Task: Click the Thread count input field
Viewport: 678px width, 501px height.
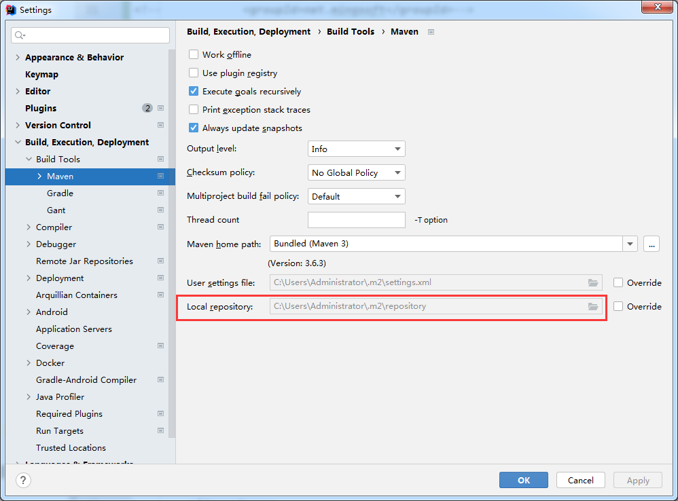Action: coord(356,220)
